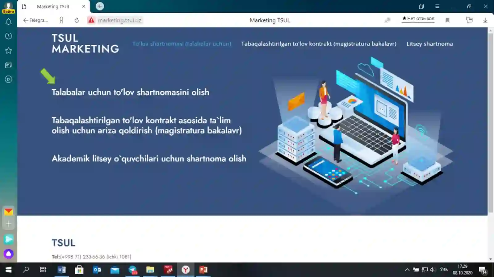Image resolution: width=494 pixels, height=277 pixels.
Task: Open the Mail app on taskbar
Action: 115,270
